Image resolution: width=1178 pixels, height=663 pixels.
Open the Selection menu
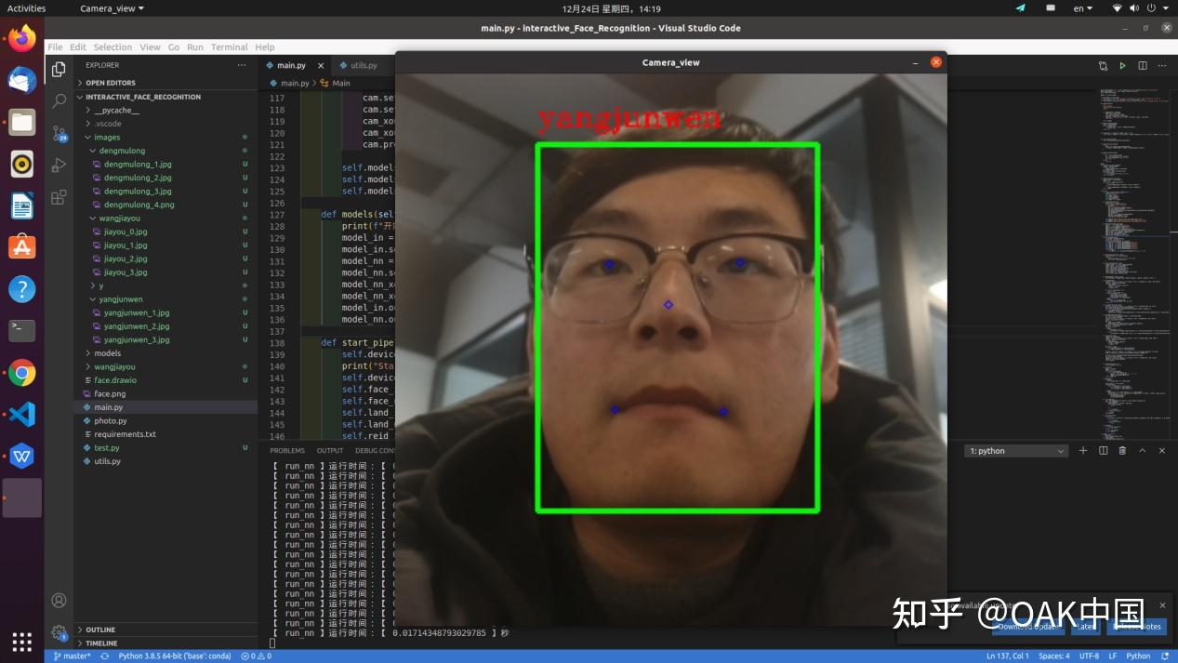click(x=113, y=46)
